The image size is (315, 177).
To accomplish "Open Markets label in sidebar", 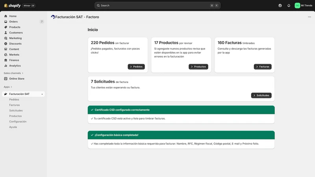I will 14,55.
